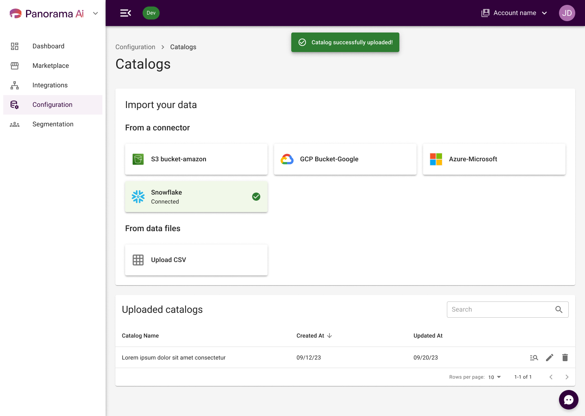Screen dimensions: 585x416
Task: Click the 'Lorem ipsum dolor sit amet consectetur' catalog name
Action: (x=173, y=357)
